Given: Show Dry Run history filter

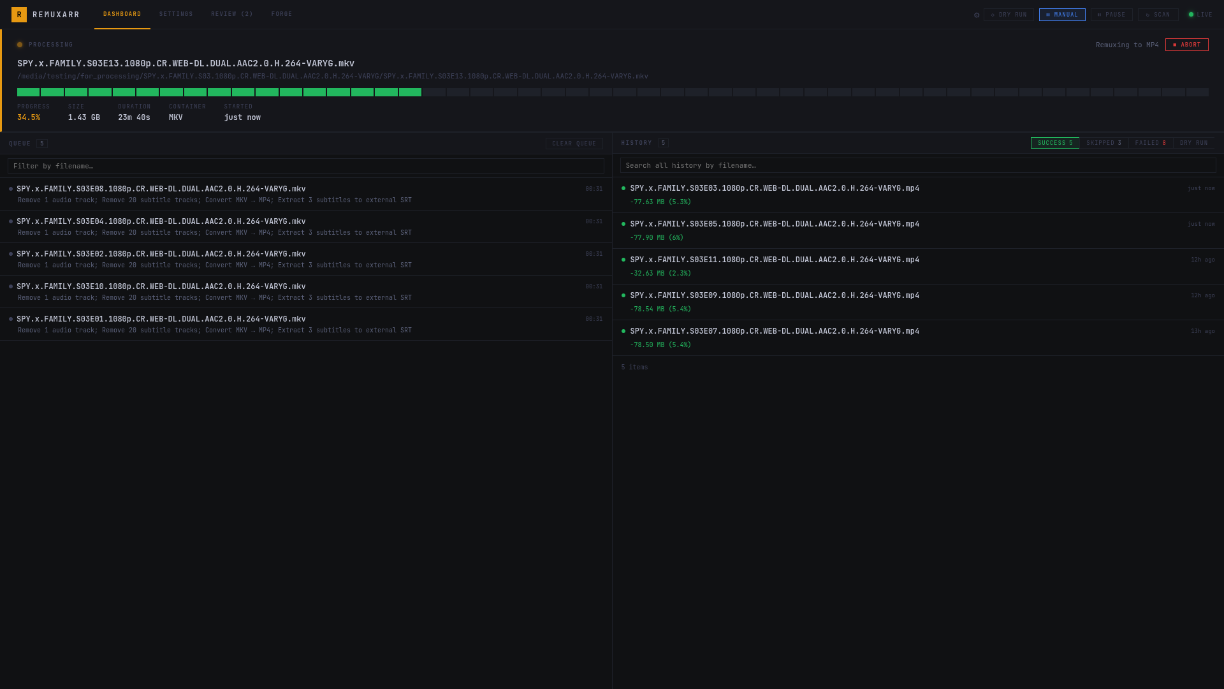Looking at the screenshot, I should point(1194,143).
